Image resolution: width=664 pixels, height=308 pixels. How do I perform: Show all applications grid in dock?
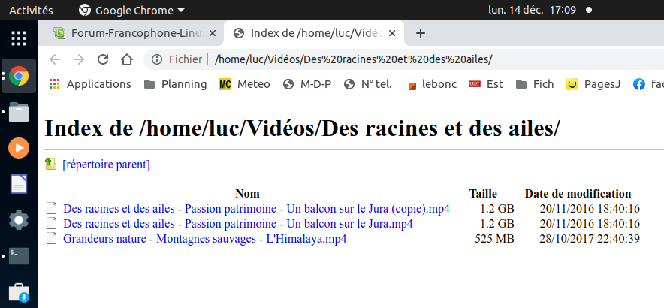(19, 38)
